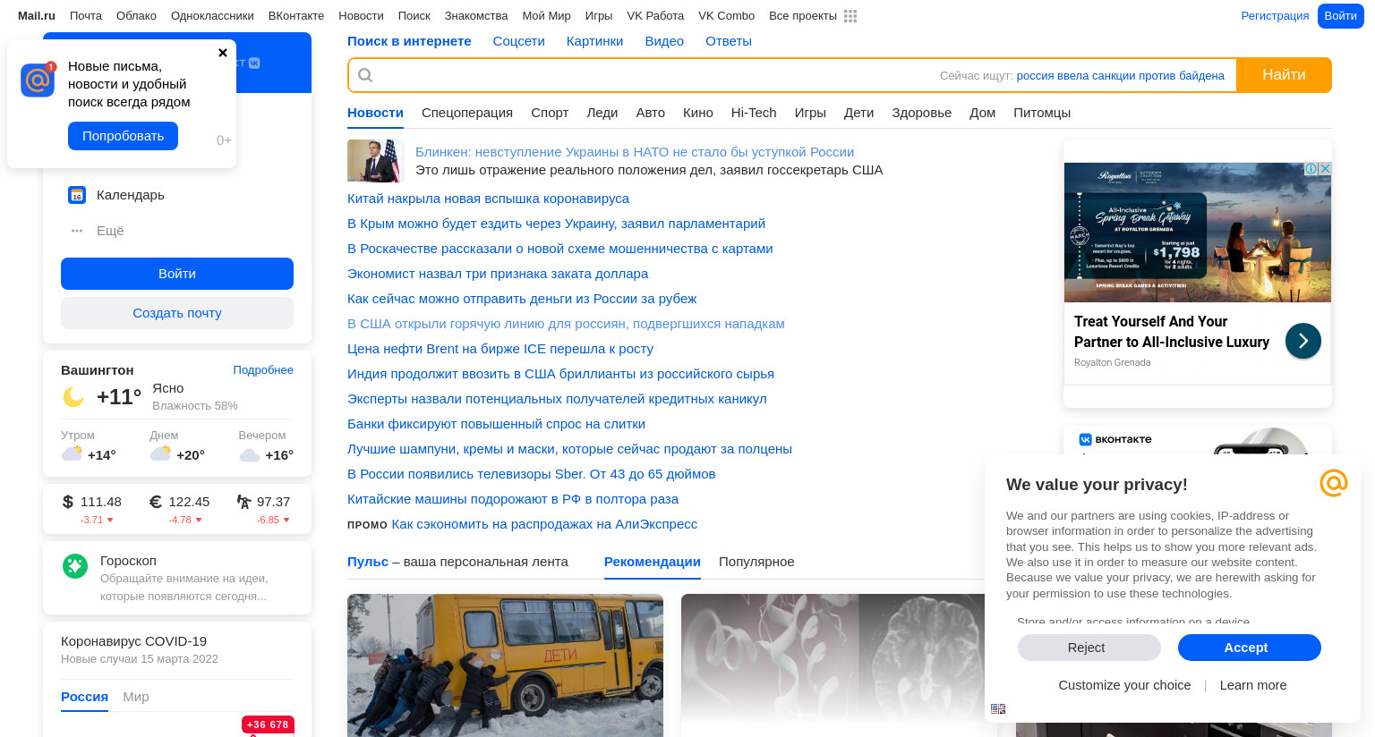Viewport: 1375px width, 737px height.
Task: Close the Royalton ad via X icon
Action: pyautogui.click(x=1325, y=168)
